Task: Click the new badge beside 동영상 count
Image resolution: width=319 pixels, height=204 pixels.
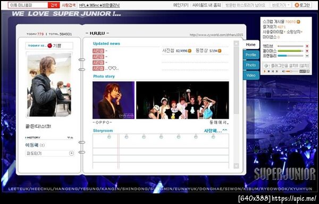Action: [x=220, y=51]
